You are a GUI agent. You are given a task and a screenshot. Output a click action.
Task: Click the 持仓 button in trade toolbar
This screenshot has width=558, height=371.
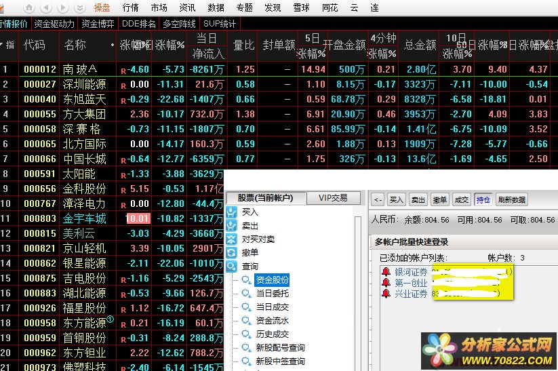(483, 199)
